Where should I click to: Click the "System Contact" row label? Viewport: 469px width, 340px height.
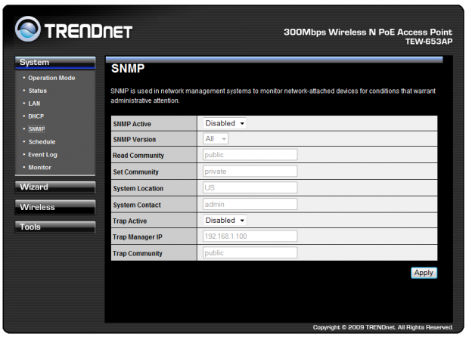137,205
